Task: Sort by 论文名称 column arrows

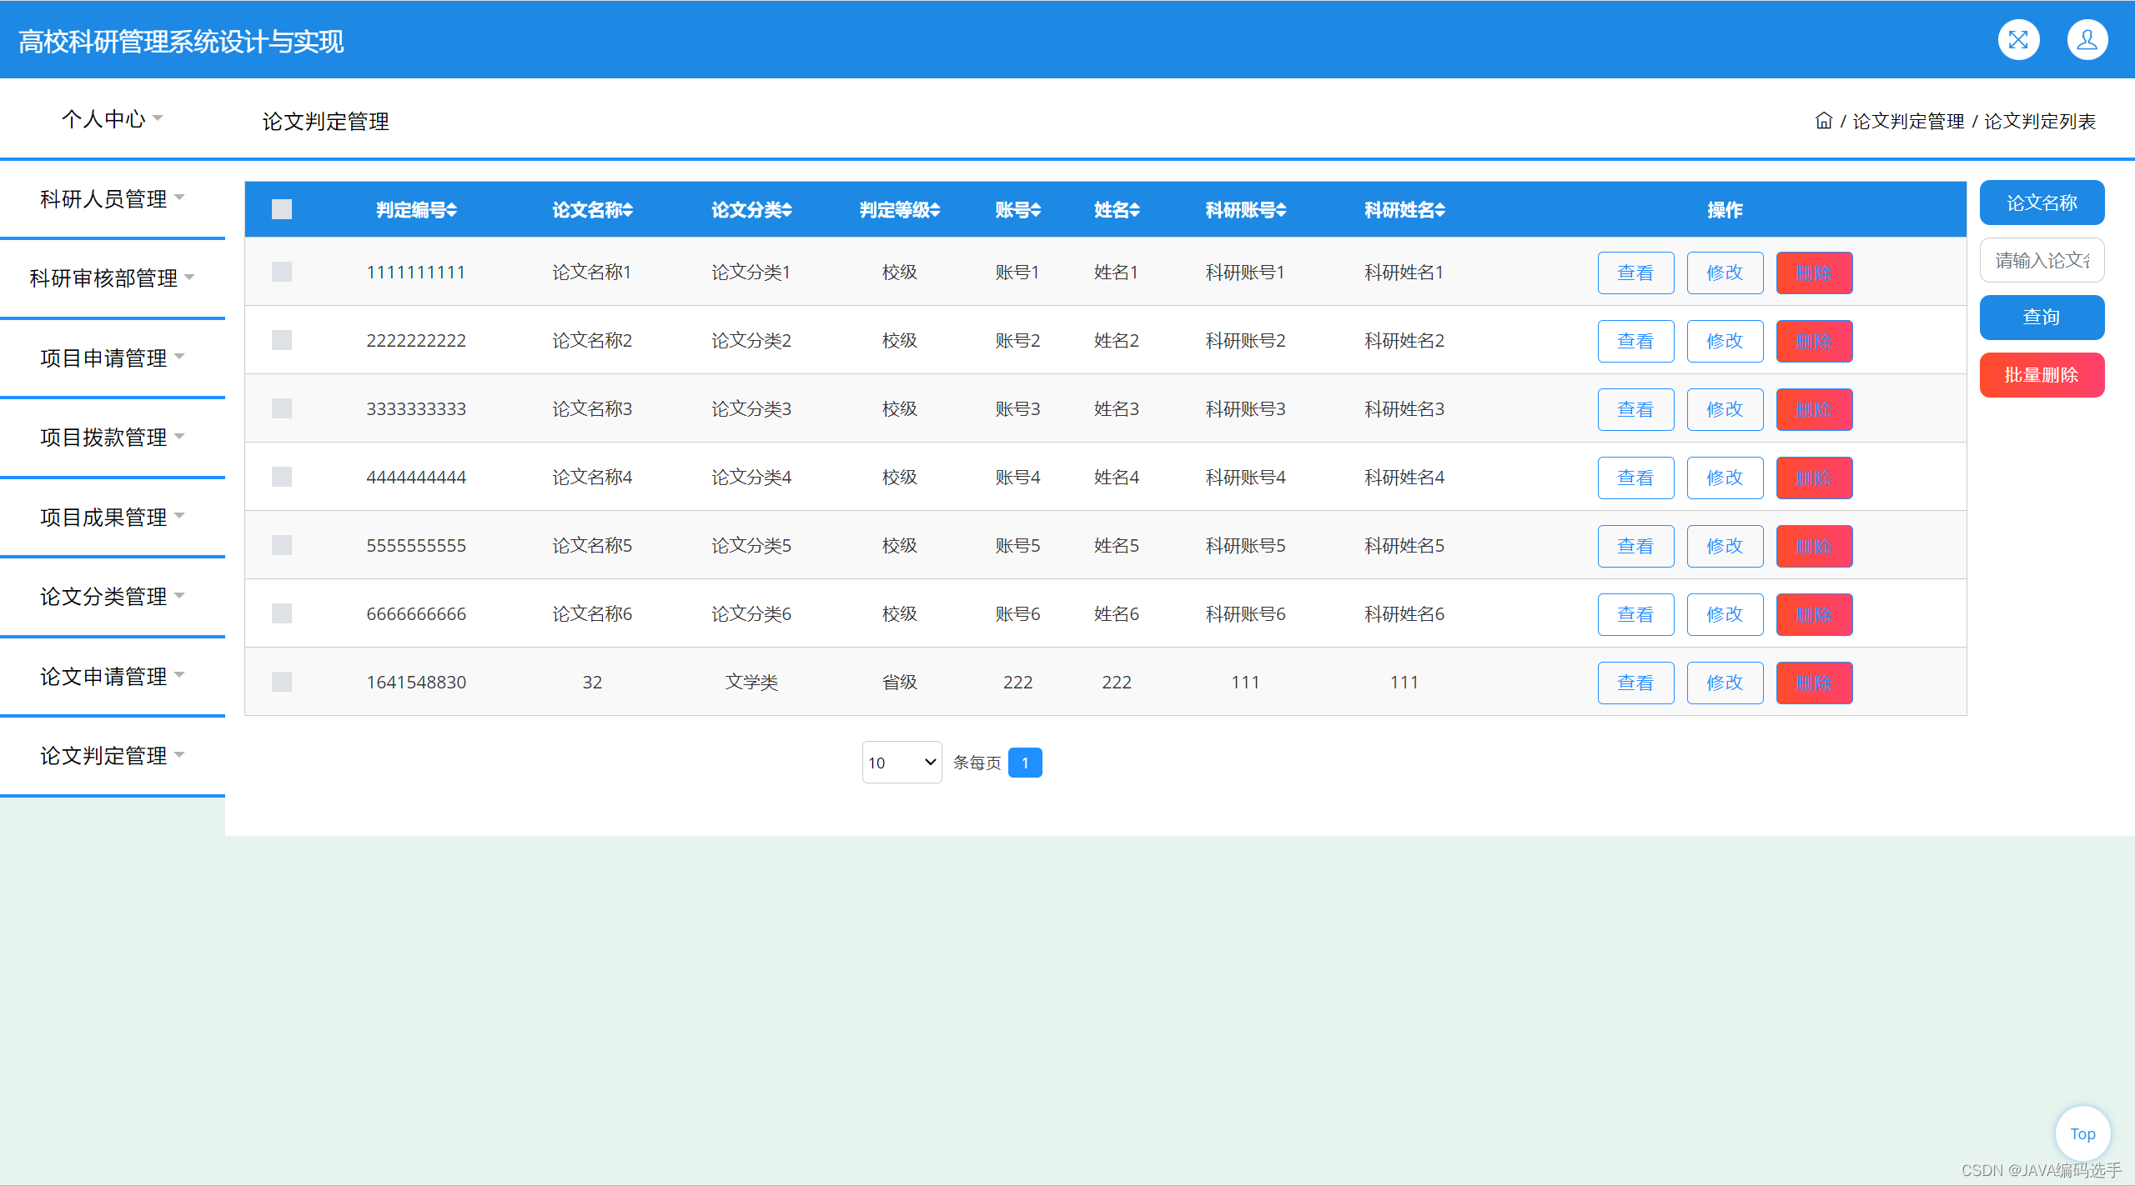Action: click(628, 210)
